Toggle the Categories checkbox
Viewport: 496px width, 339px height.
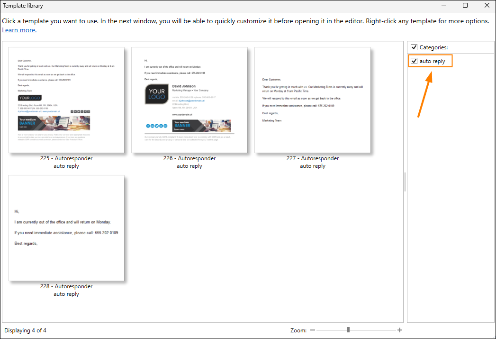(x=414, y=47)
